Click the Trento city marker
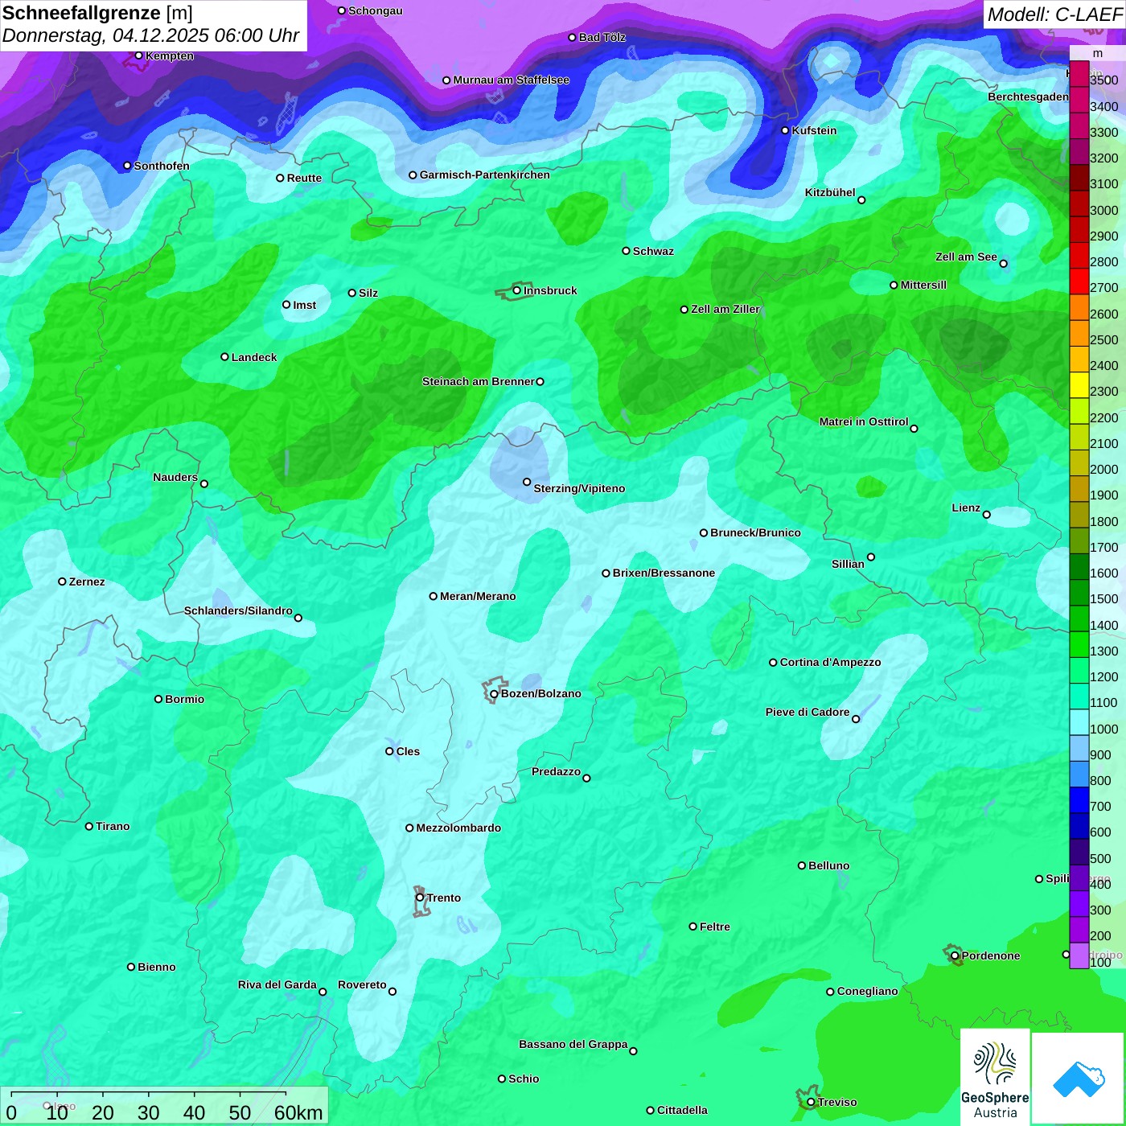Viewport: 1126px width, 1126px height. pos(420,898)
